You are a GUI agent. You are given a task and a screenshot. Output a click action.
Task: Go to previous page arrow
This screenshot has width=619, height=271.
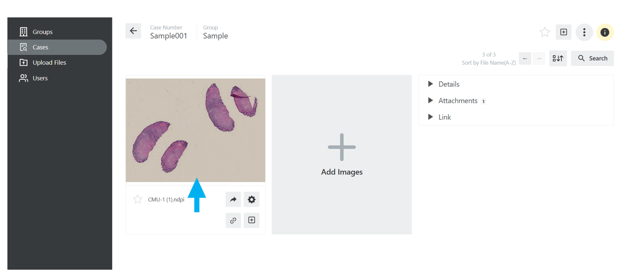pyautogui.click(x=525, y=58)
